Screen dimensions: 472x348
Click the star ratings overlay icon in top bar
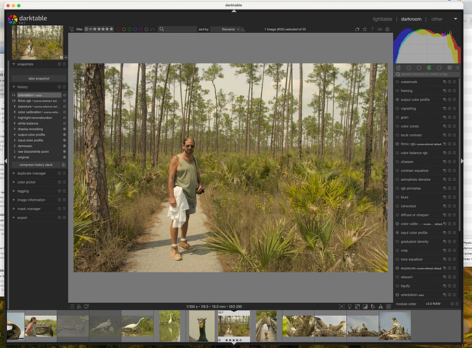click(365, 29)
